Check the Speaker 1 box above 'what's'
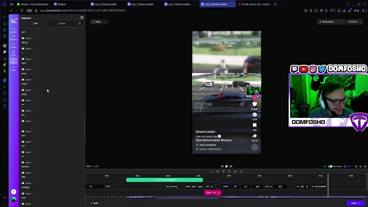This screenshot has height=207, width=368. pyautogui.click(x=23, y=80)
